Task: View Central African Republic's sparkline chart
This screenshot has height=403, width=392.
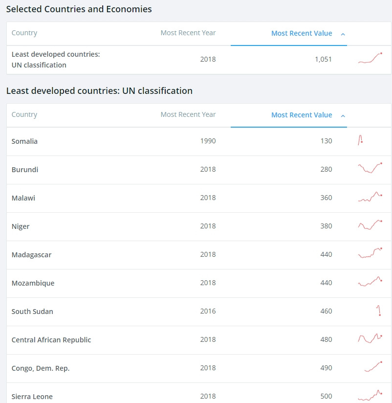Action: tap(370, 338)
